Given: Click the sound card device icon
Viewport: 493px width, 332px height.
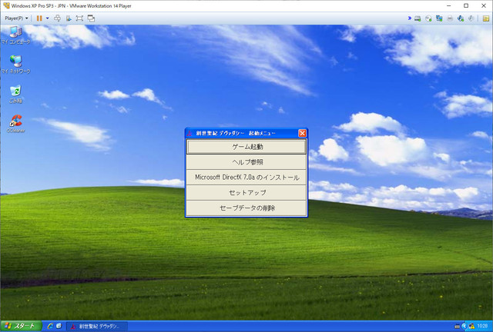Looking at the screenshot, I should pyautogui.click(x=461, y=18).
